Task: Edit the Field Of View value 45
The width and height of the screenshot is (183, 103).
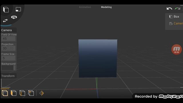Action: point(8,39)
